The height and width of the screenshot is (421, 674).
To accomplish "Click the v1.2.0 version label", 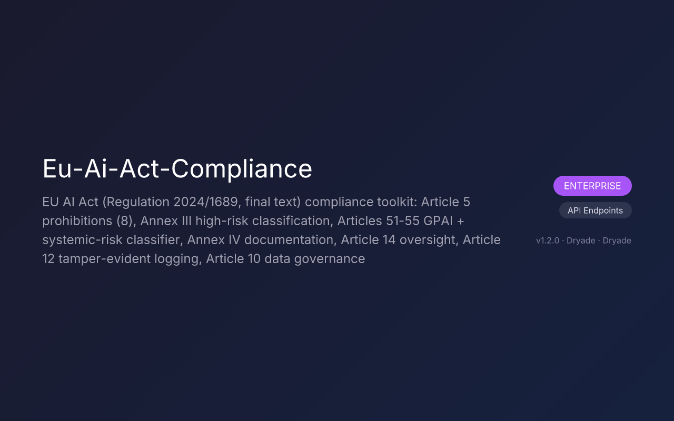I will (548, 240).
